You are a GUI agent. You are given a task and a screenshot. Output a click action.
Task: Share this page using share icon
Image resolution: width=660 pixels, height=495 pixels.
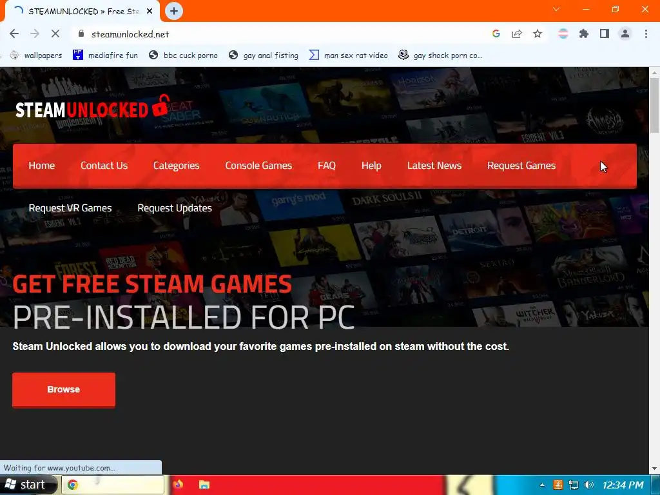click(x=517, y=34)
